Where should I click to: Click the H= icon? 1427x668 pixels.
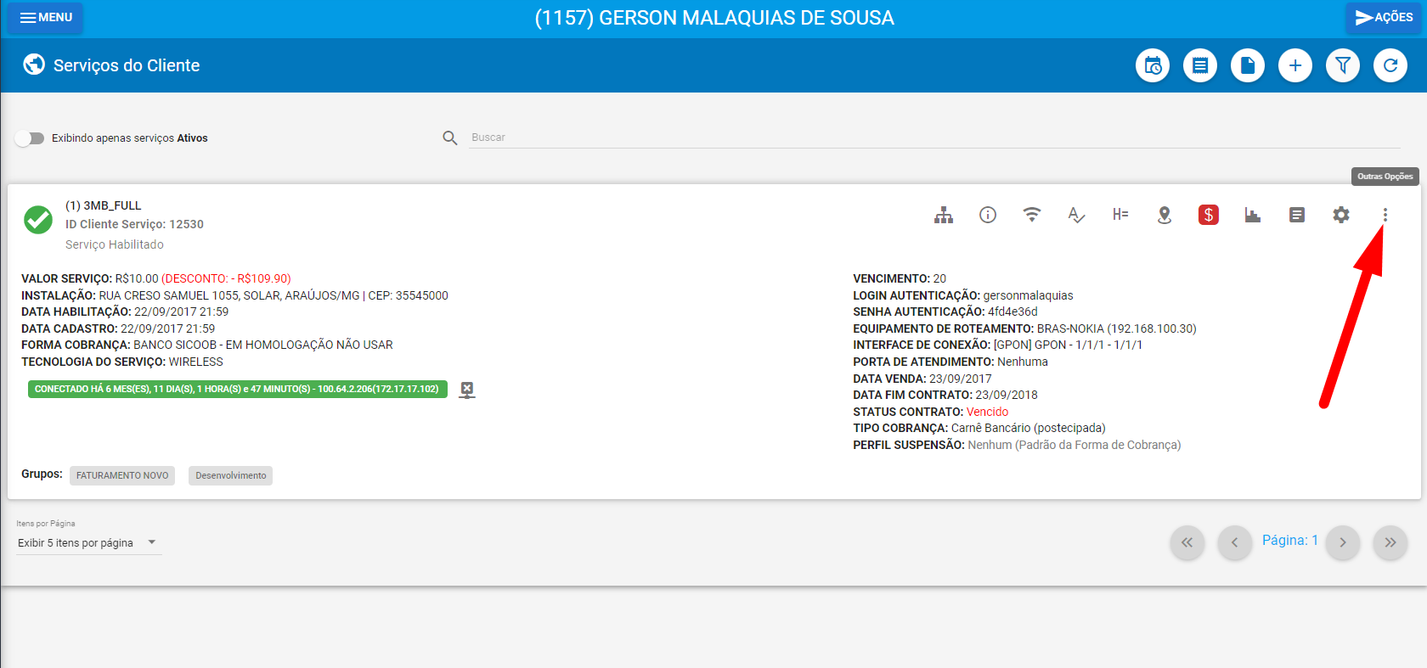point(1120,215)
